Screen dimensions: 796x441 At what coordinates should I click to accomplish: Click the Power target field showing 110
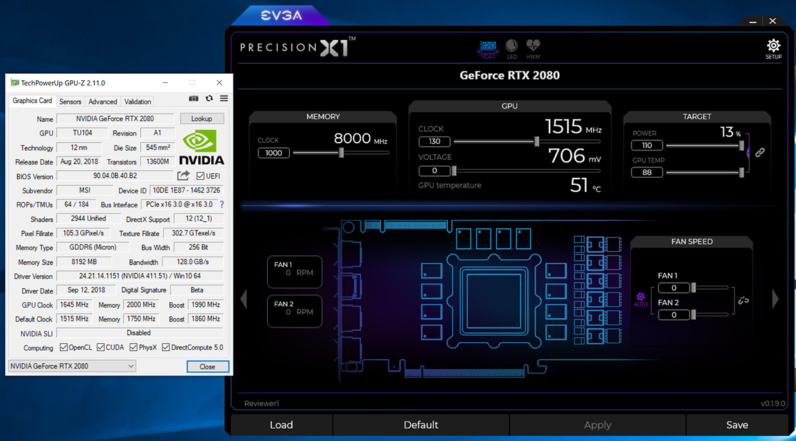pos(647,146)
